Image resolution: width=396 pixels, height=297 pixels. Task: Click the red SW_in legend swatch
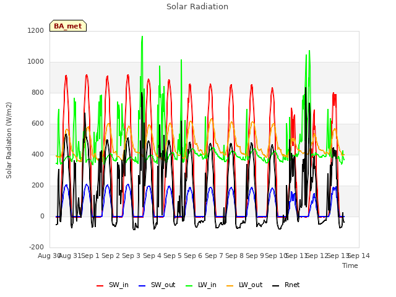point(100,286)
